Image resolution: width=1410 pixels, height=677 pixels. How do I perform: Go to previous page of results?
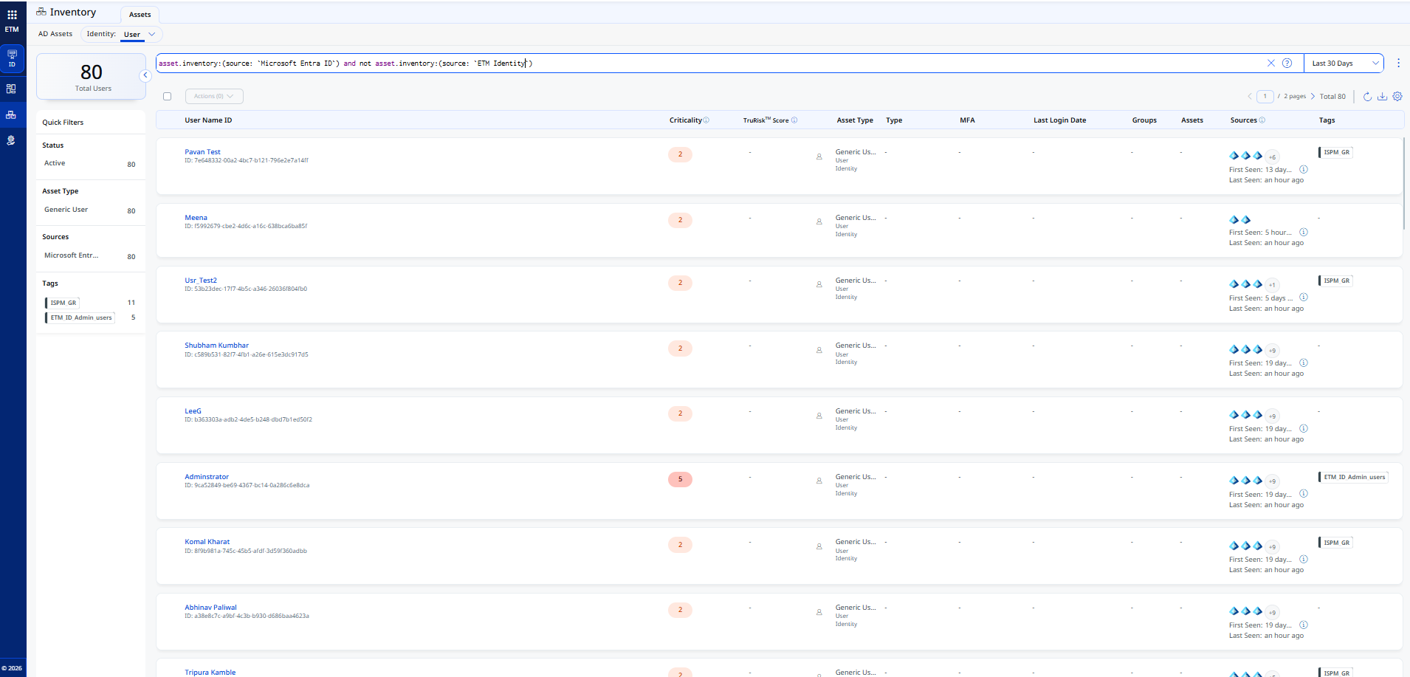pyautogui.click(x=1250, y=96)
